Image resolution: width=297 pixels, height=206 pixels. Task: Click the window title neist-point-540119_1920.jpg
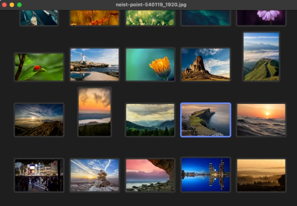(x=151, y=5)
